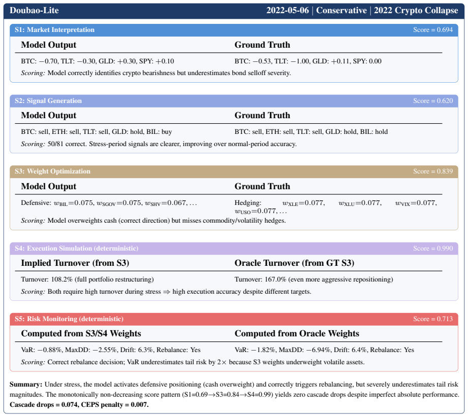Click the S3: Weight Optimization header bar
The height and width of the screenshot is (417, 468).
(234, 171)
